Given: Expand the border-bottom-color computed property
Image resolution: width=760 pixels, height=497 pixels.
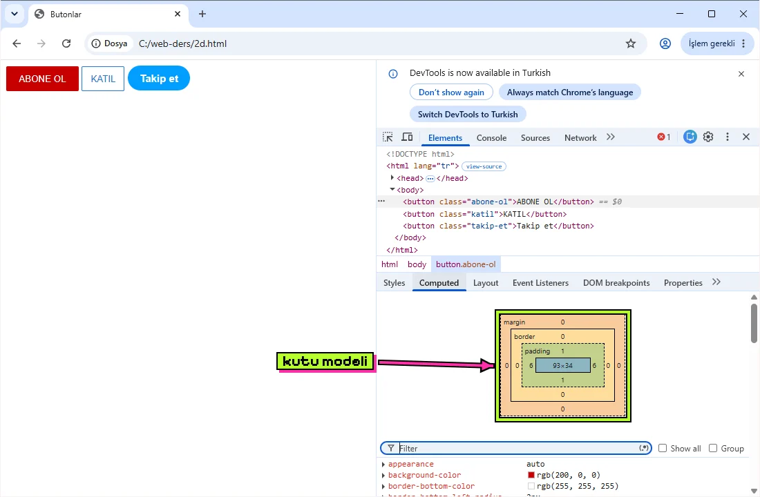Looking at the screenshot, I should click(x=383, y=487).
